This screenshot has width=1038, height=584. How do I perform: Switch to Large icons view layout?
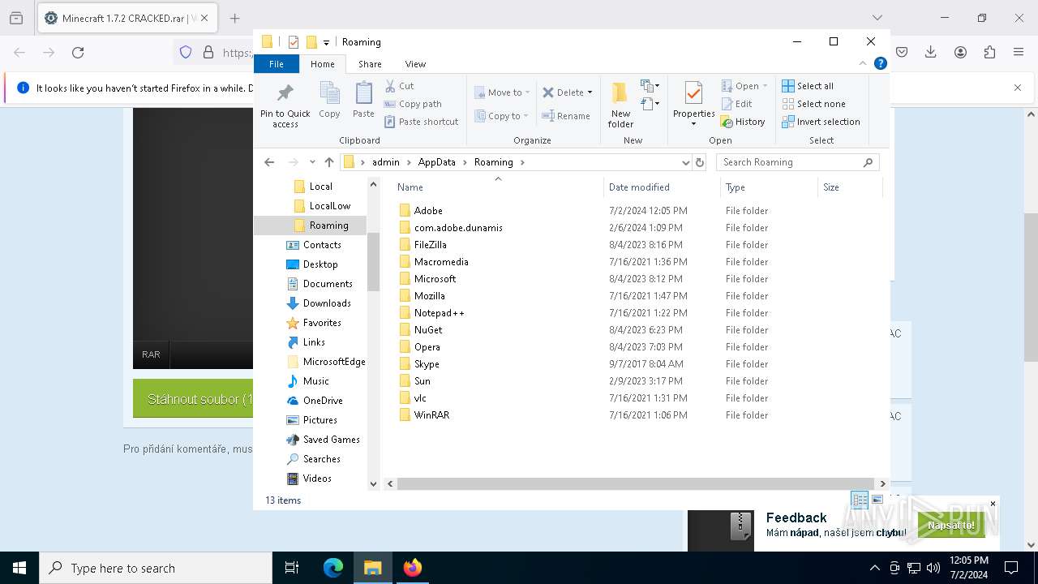[x=877, y=500]
